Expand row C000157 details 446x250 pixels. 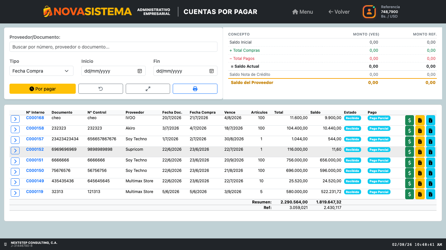(15, 140)
